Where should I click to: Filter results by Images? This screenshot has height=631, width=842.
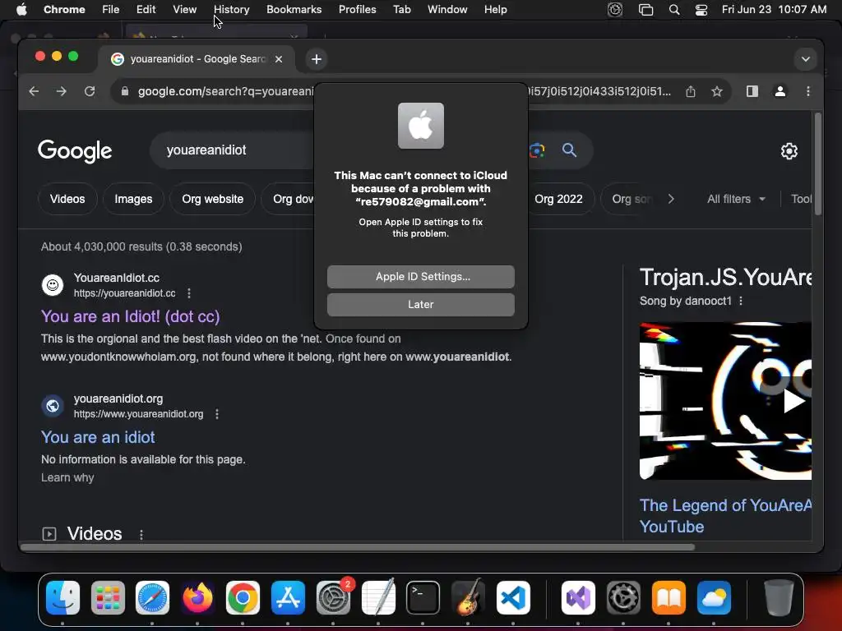(133, 199)
